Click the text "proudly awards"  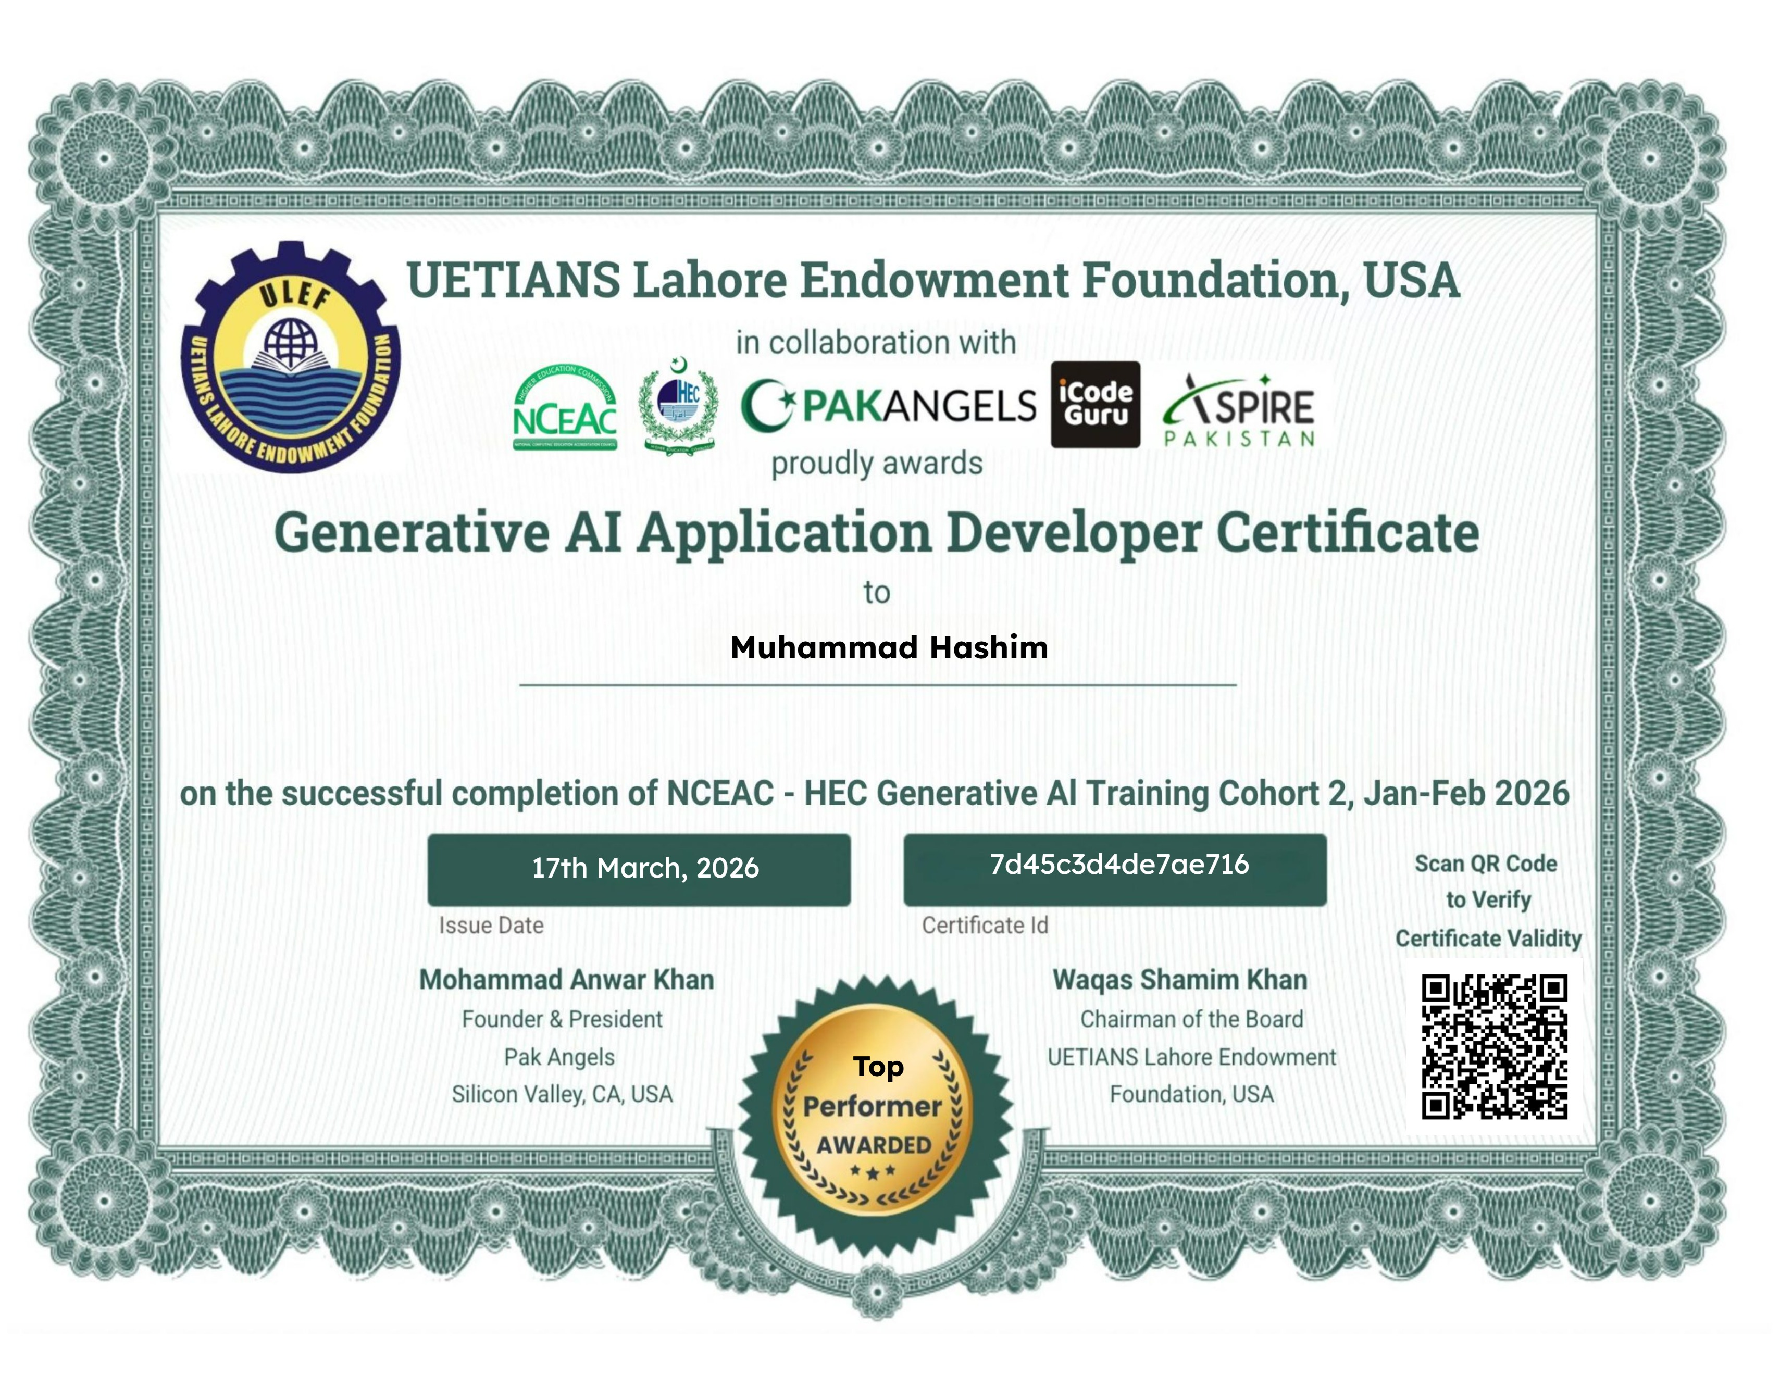(x=877, y=463)
